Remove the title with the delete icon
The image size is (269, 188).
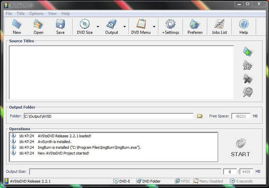click(248, 79)
